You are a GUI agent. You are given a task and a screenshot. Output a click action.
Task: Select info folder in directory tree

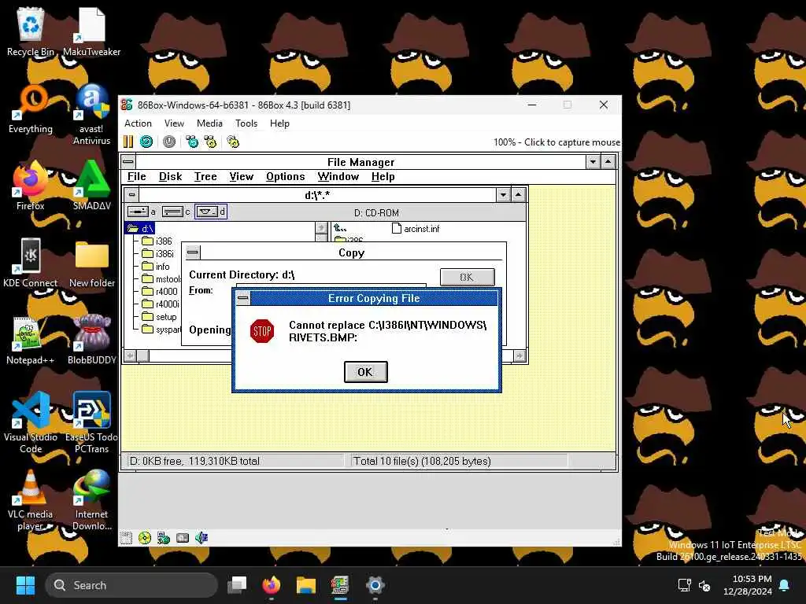(156, 267)
